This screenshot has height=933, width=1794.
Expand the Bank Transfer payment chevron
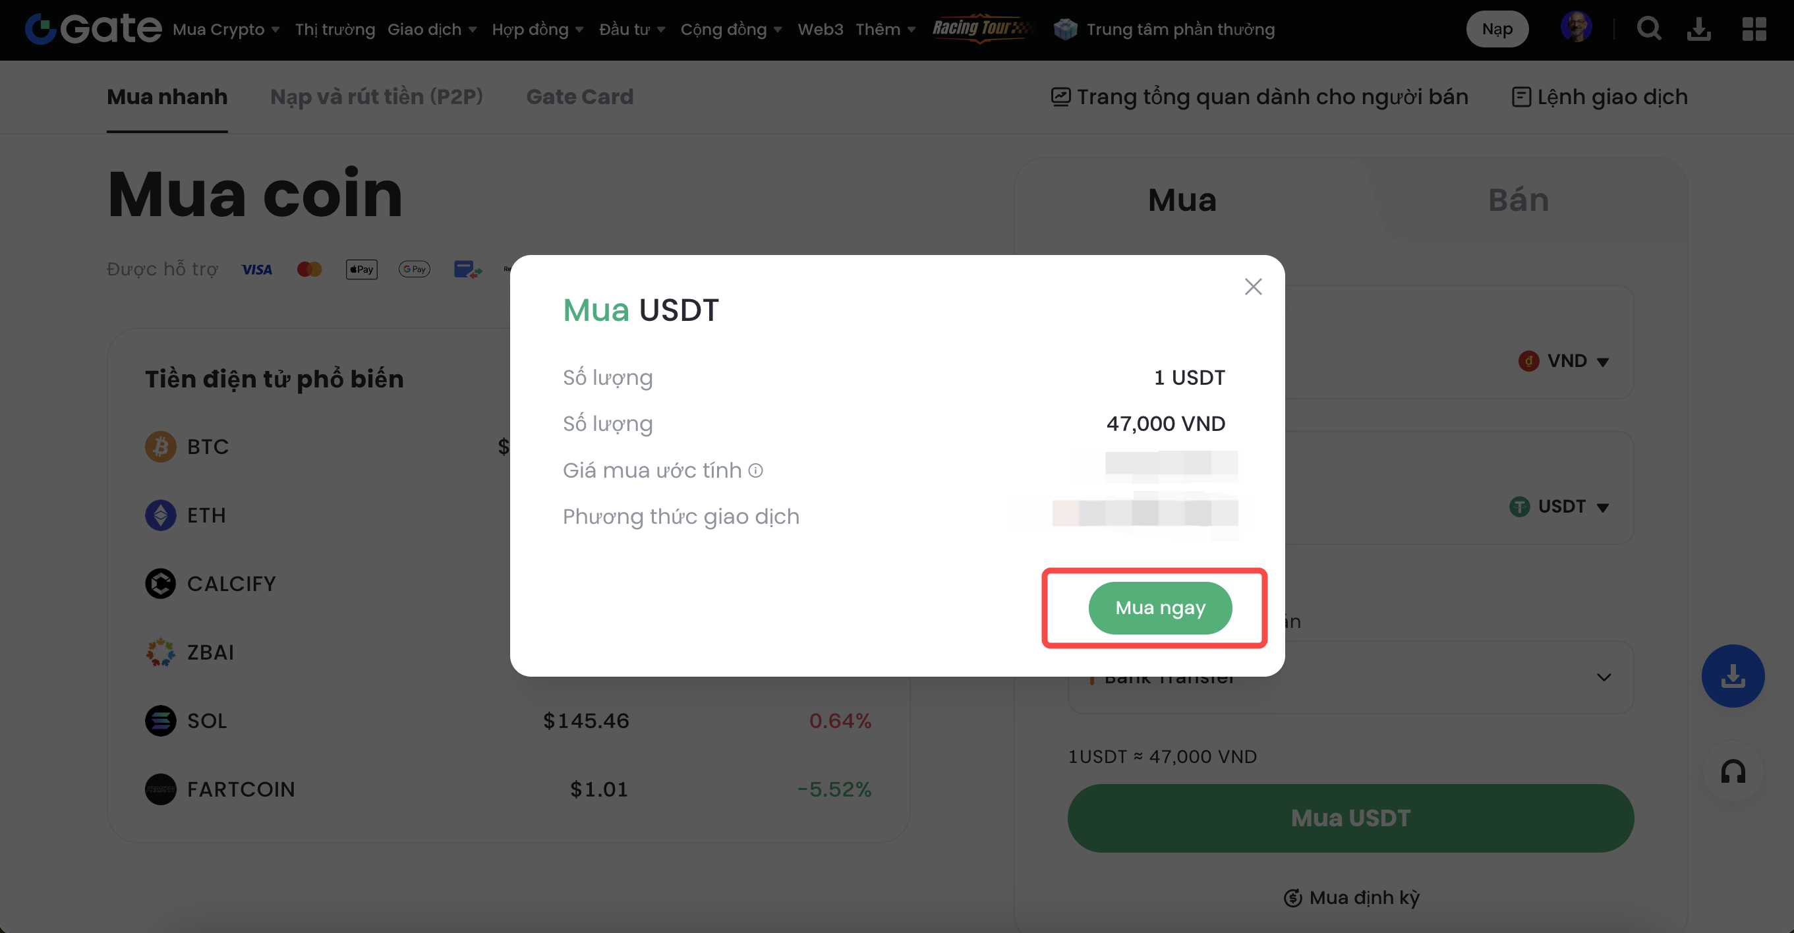[x=1604, y=677]
